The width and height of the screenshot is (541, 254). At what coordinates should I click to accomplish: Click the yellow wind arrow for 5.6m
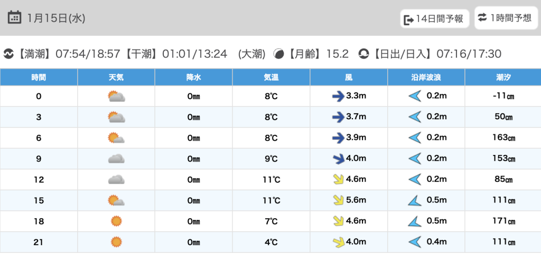[x=338, y=200]
